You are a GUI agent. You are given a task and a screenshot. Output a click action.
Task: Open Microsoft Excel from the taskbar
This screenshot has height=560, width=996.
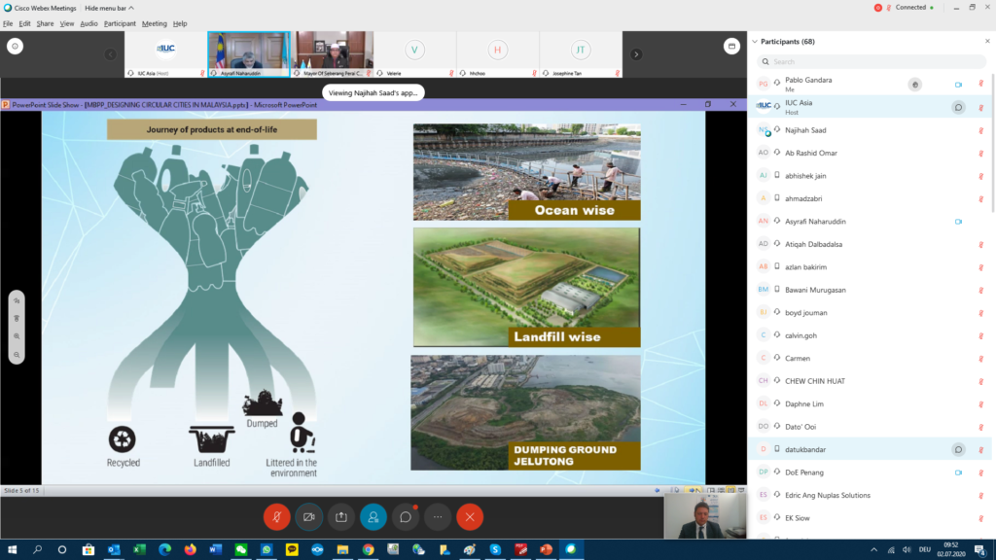tap(138, 549)
